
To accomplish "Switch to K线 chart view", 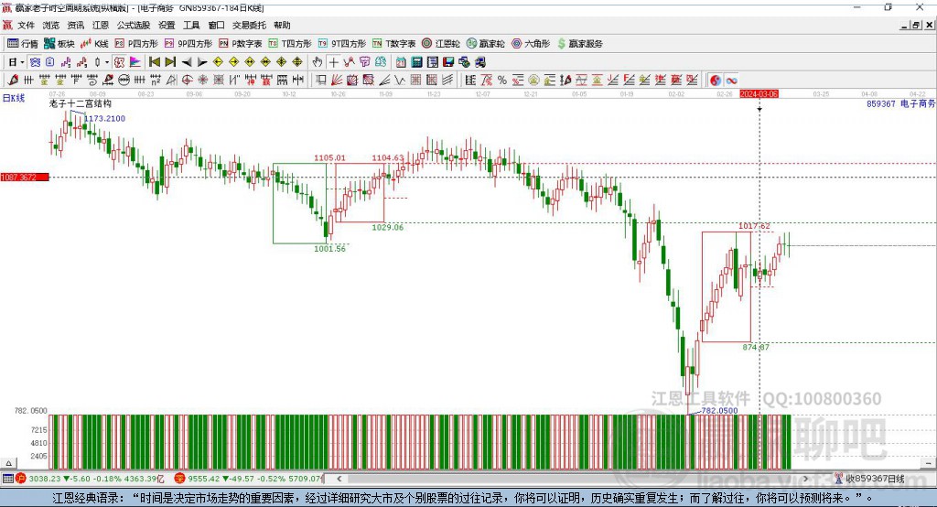I will point(94,44).
